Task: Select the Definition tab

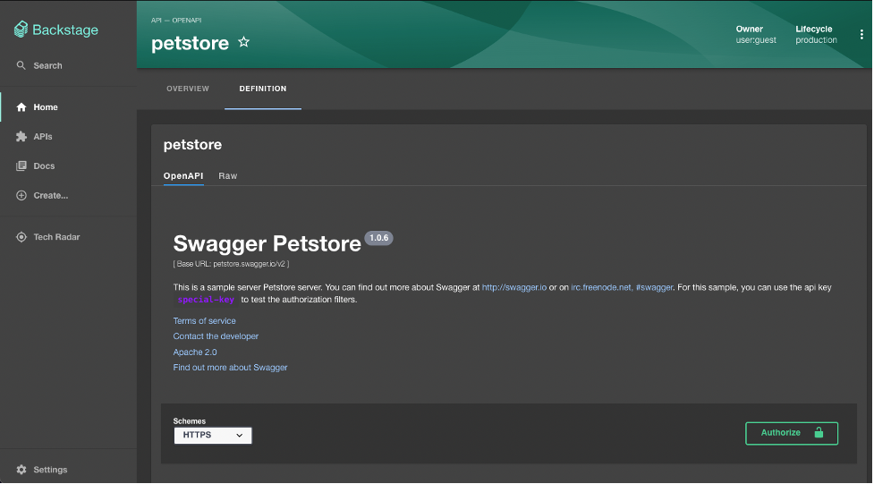Action: (x=263, y=89)
